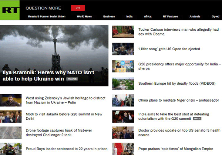
Task: Open the Op-ed section
Action: click(215, 17)
